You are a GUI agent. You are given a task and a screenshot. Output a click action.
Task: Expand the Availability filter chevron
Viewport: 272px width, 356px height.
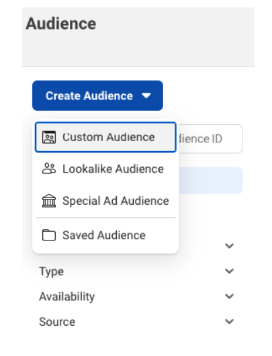point(229,296)
